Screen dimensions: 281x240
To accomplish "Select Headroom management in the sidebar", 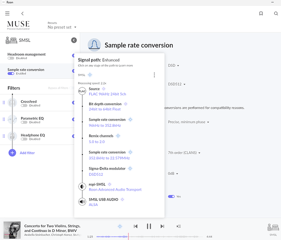I will (37, 56).
